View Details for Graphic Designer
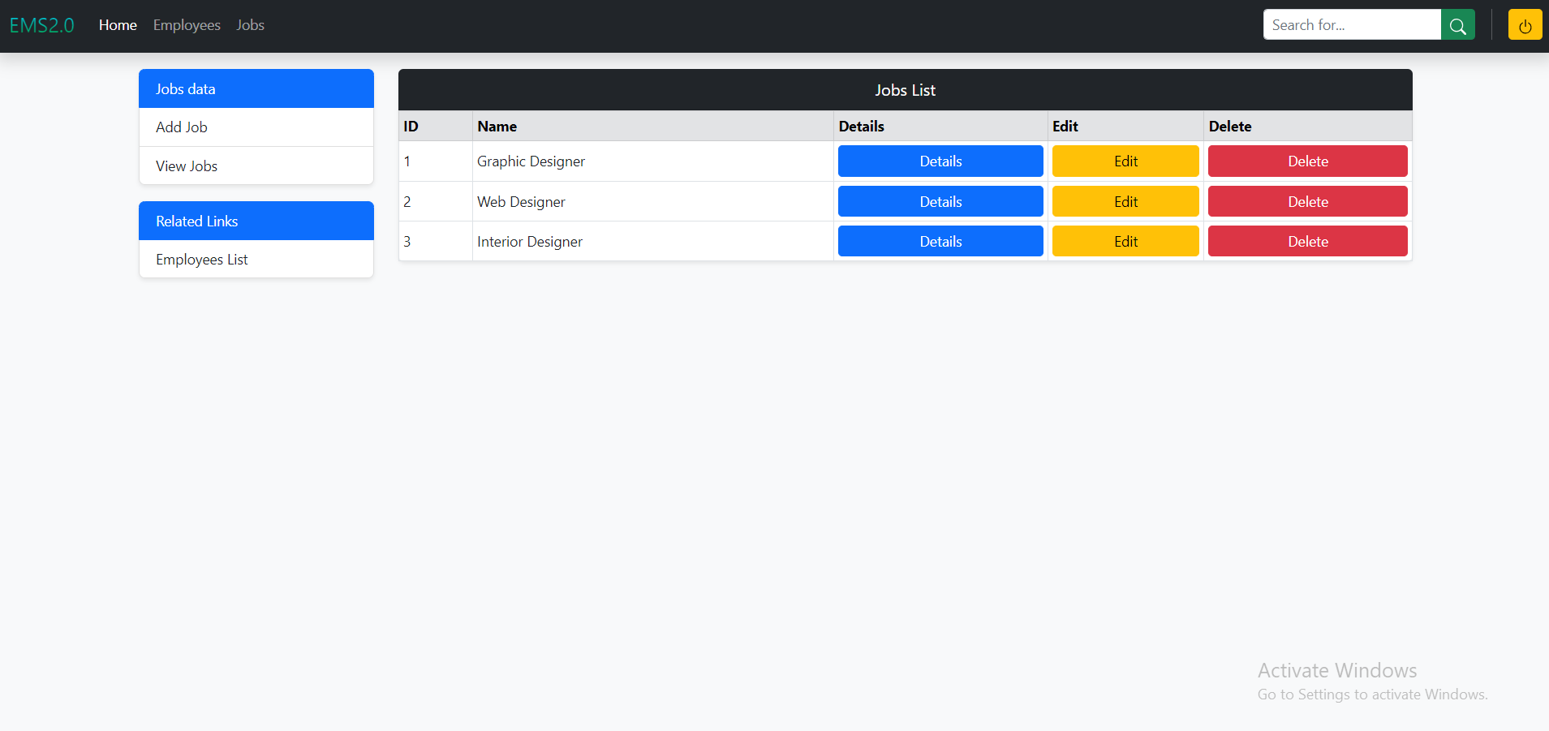The image size is (1549, 731). click(x=940, y=161)
